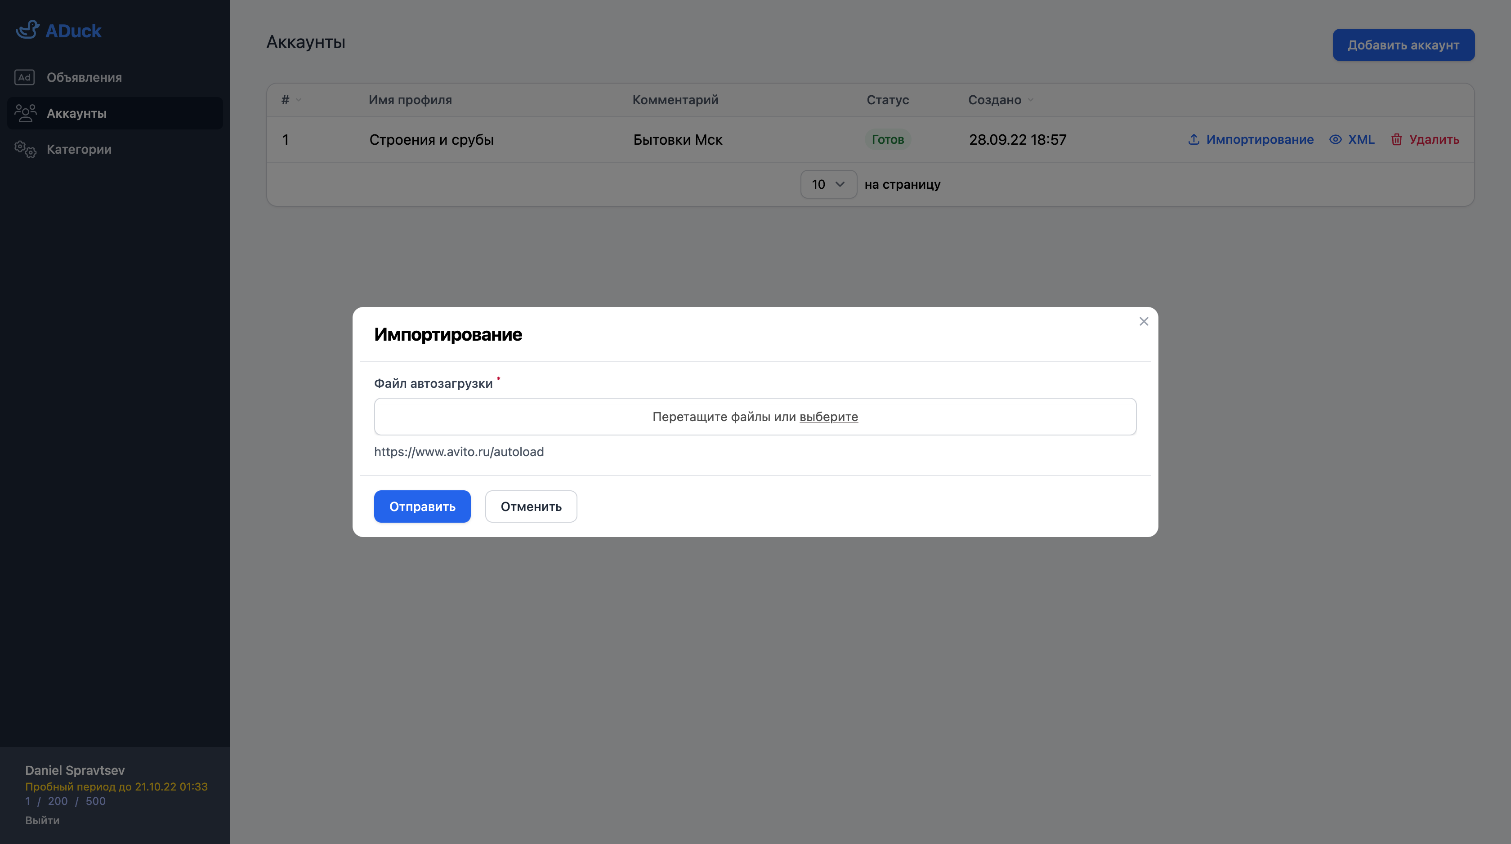Open the Объявления menu item
This screenshot has height=844, width=1511.
coord(84,77)
